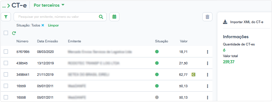Remove the Situação: Todos filter X
Viewport: 272px width, 102px height.
43,25
